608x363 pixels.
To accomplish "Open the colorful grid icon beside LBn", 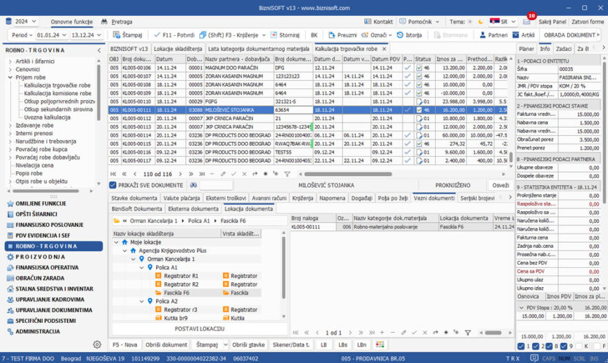I will [379, 344].
